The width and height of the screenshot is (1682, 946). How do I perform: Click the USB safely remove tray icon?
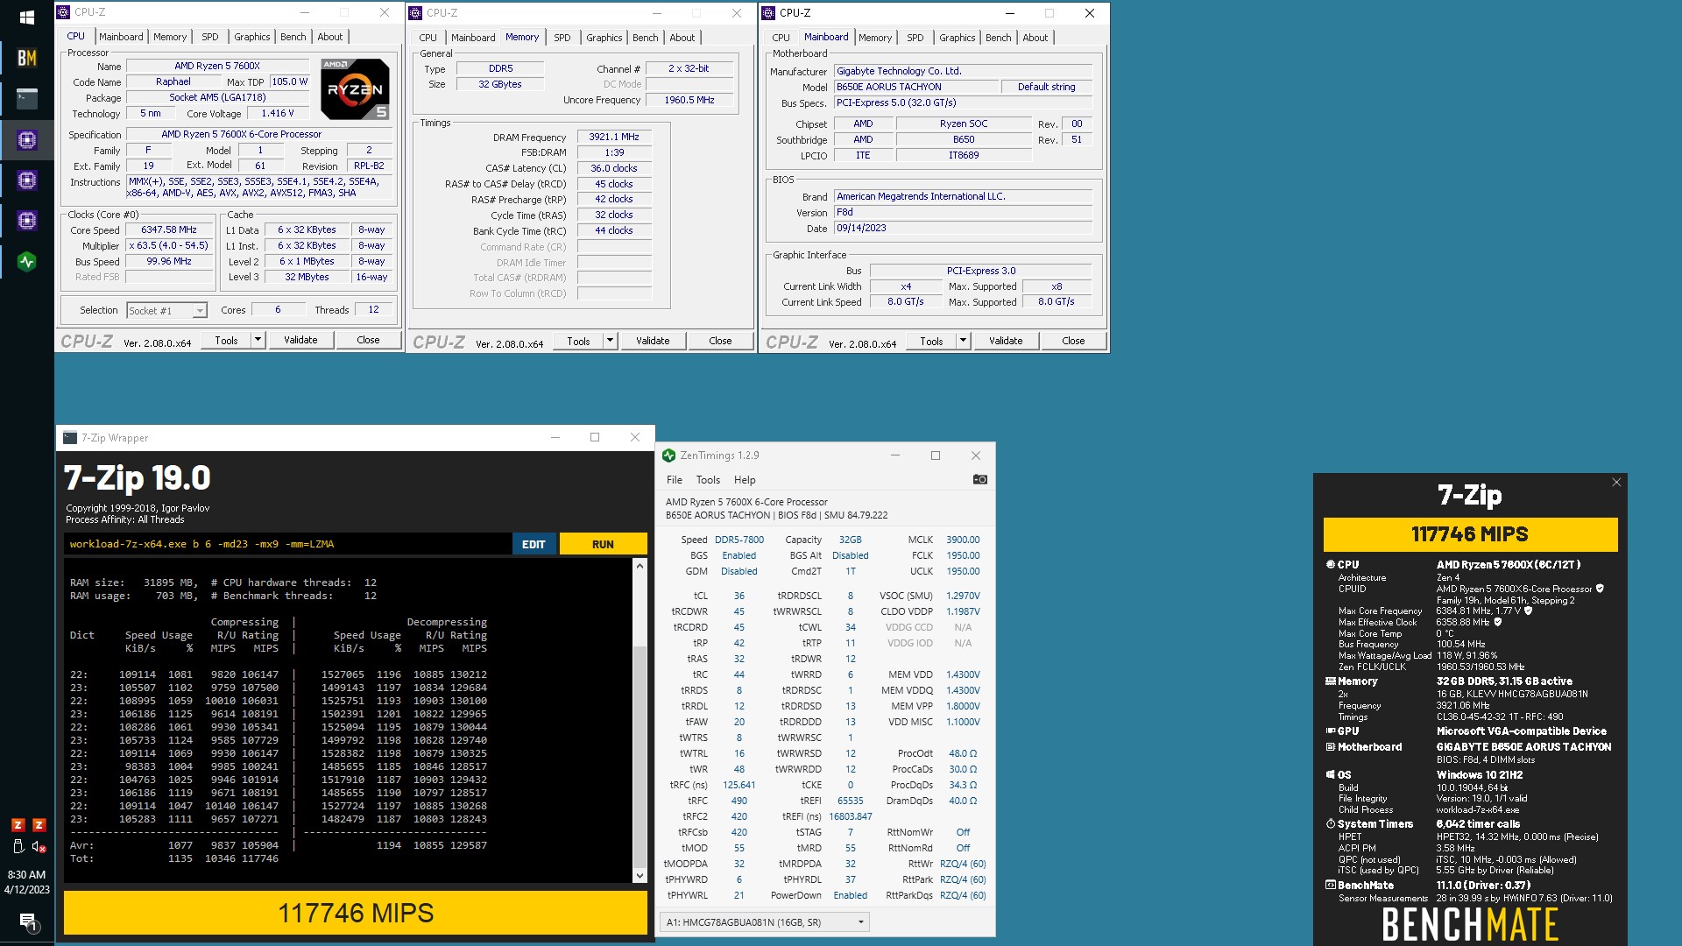click(18, 847)
